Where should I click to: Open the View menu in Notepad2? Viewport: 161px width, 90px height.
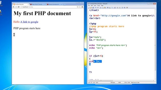pos(95,5)
